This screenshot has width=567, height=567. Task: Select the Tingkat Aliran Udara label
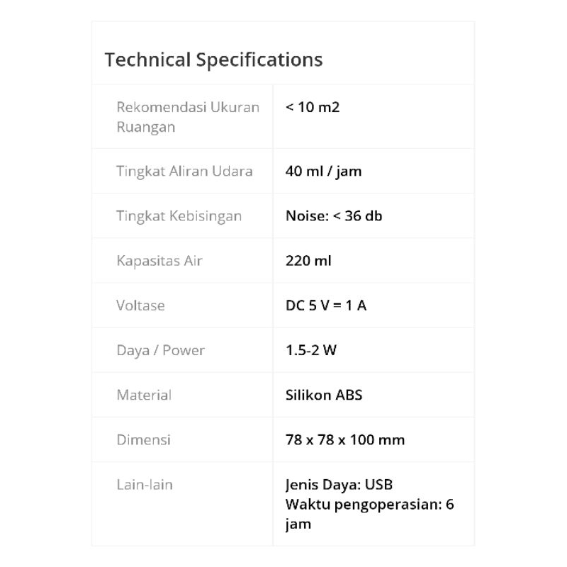(x=184, y=171)
